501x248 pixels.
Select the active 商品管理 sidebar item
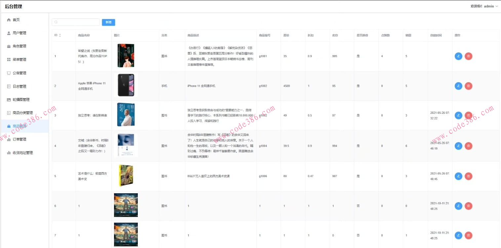[x=24, y=126]
